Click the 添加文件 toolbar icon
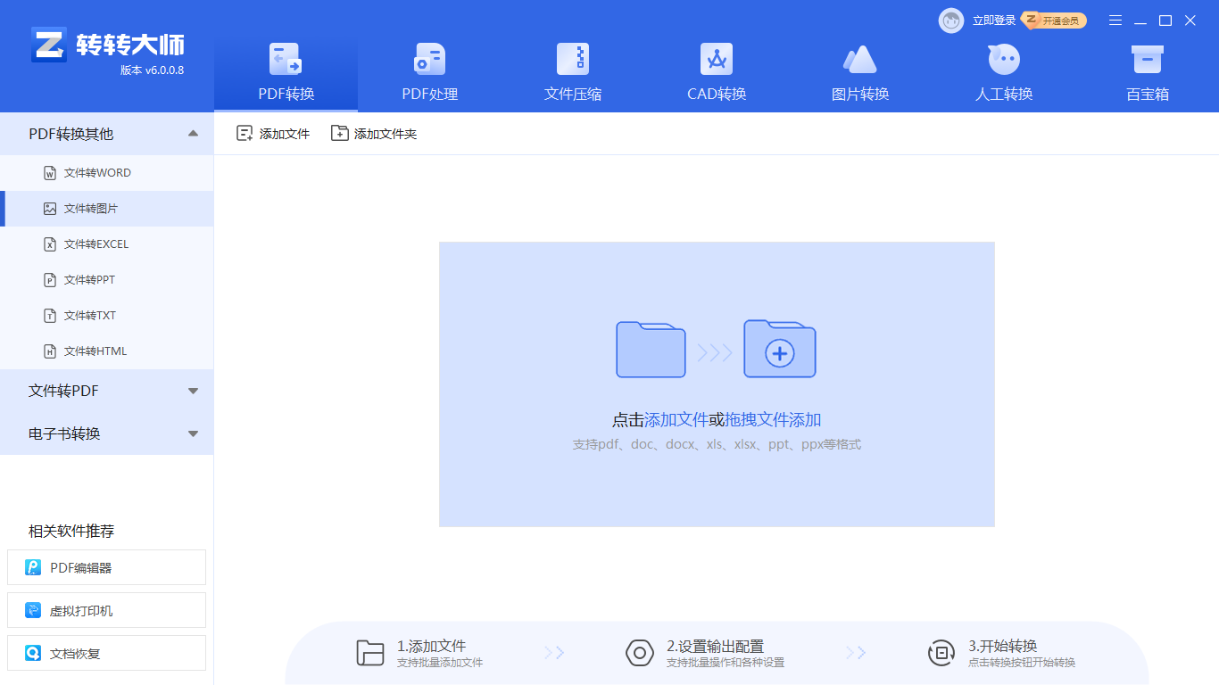1219x685 pixels. click(245, 134)
